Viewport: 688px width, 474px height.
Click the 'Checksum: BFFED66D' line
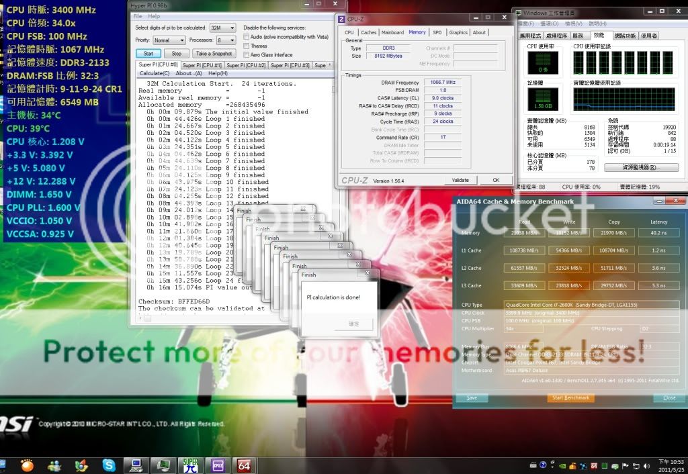coord(174,301)
